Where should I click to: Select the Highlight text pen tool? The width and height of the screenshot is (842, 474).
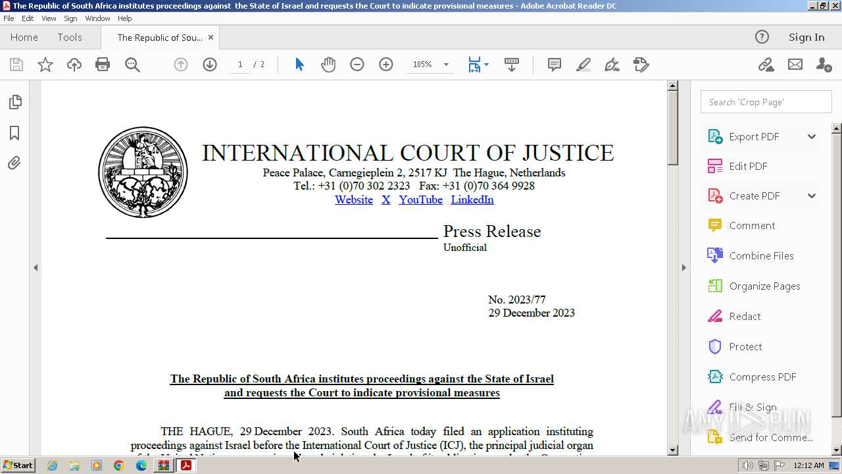[583, 65]
